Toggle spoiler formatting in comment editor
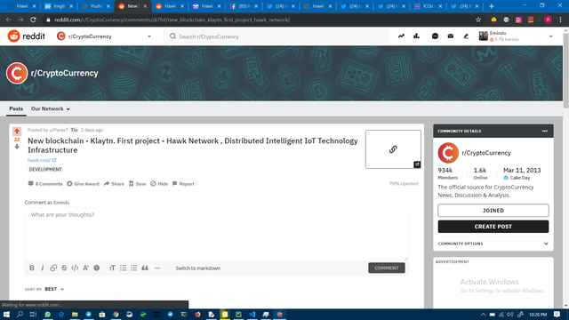Image resolution: width=569 pixels, height=320 pixels. [97, 268]
